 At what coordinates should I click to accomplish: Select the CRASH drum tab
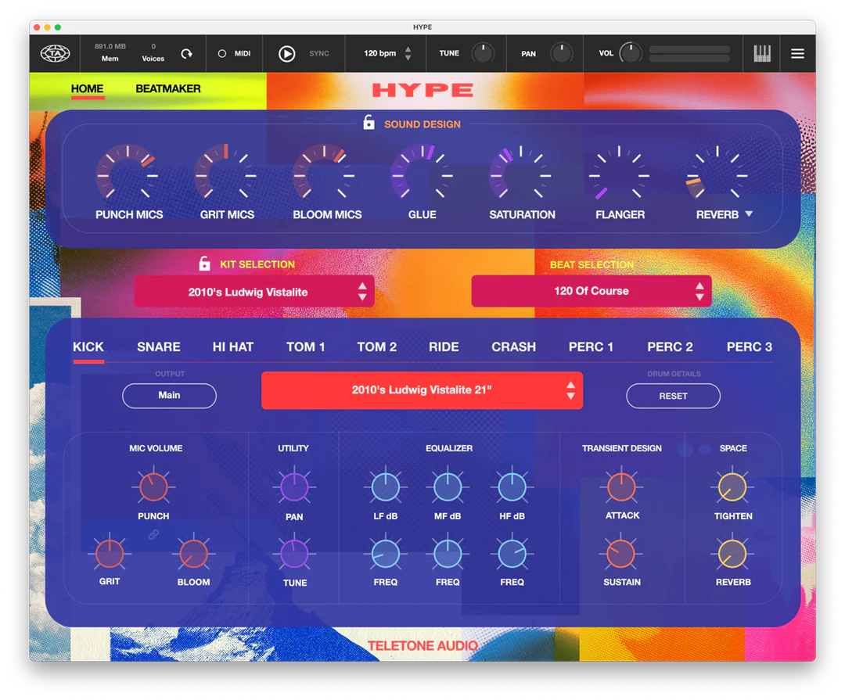coord(513,346)
